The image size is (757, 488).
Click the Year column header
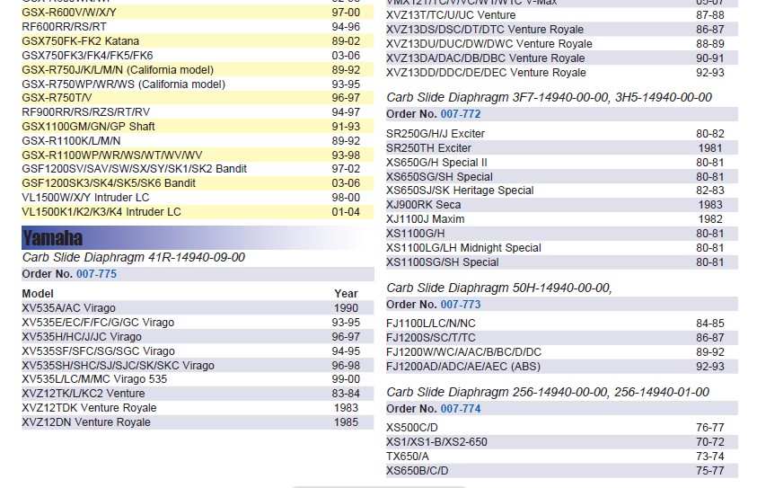346,294
